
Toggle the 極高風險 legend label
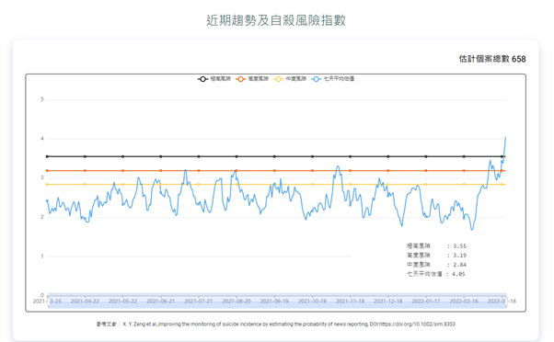tap(221, 79)
